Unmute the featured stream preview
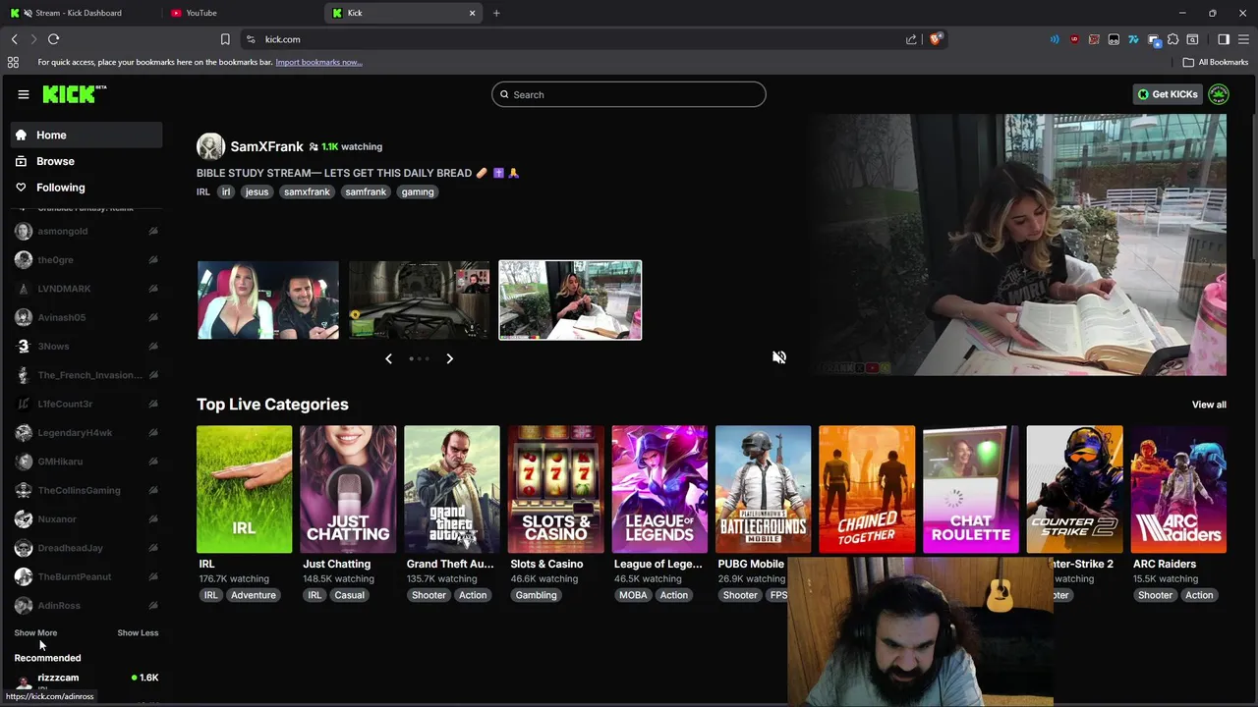Viewport: 1258px width, 707px height. [x=779, y=357]
